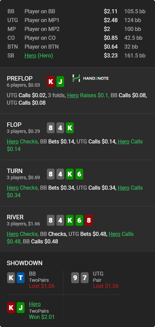Select the PREFLOP section heading
The width and height of the screenshot is (155, 327).
coord(20,79)
